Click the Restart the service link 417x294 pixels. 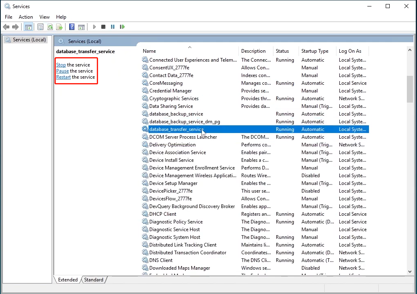click(63, 77)
